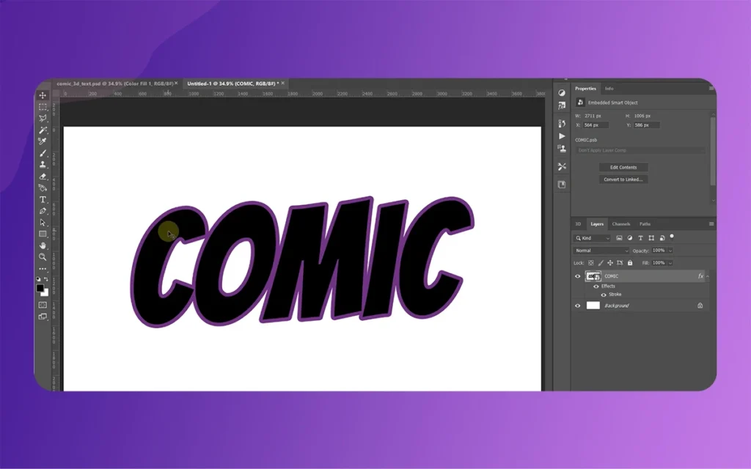Hide the COMIC layer
This screenshot has height=469, width=751.
click(578, 276)
